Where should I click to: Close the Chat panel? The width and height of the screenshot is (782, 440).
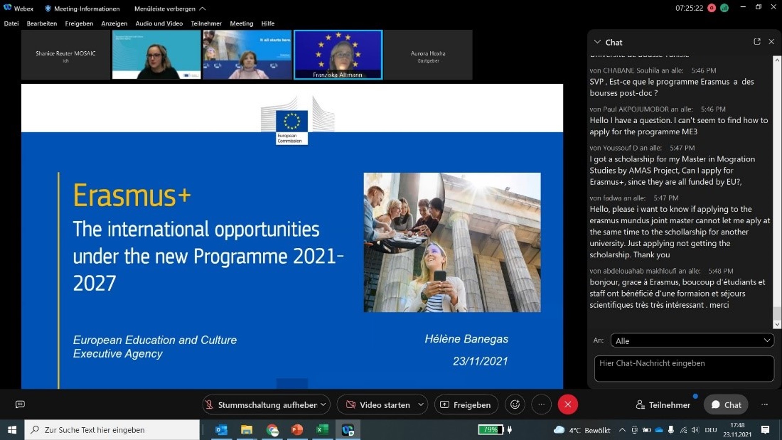[x=771, y=42]
